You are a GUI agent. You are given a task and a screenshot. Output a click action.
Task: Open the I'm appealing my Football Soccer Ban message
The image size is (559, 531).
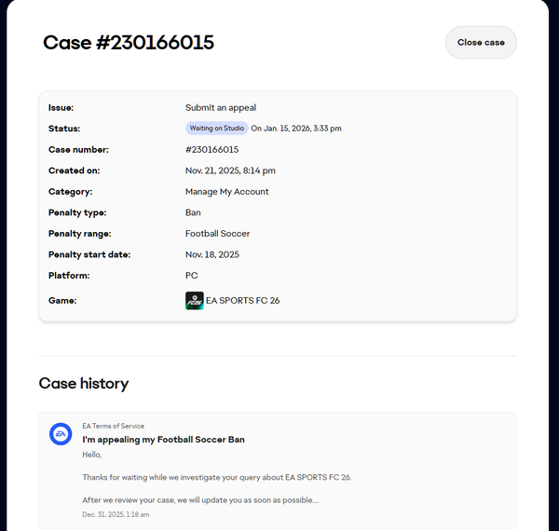[x=163, y=439]
